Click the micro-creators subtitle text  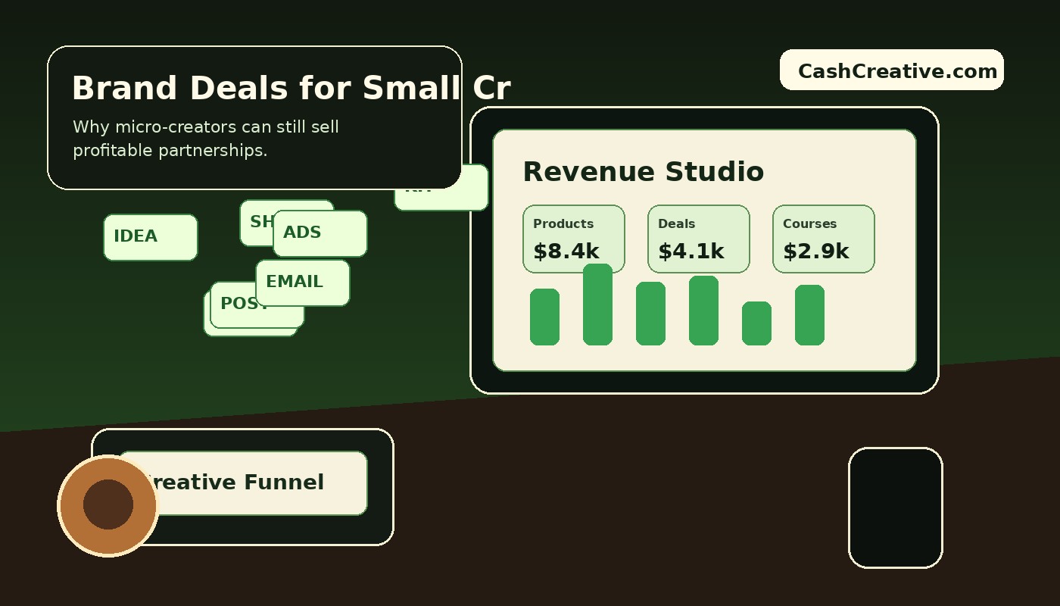pos(206,139)
